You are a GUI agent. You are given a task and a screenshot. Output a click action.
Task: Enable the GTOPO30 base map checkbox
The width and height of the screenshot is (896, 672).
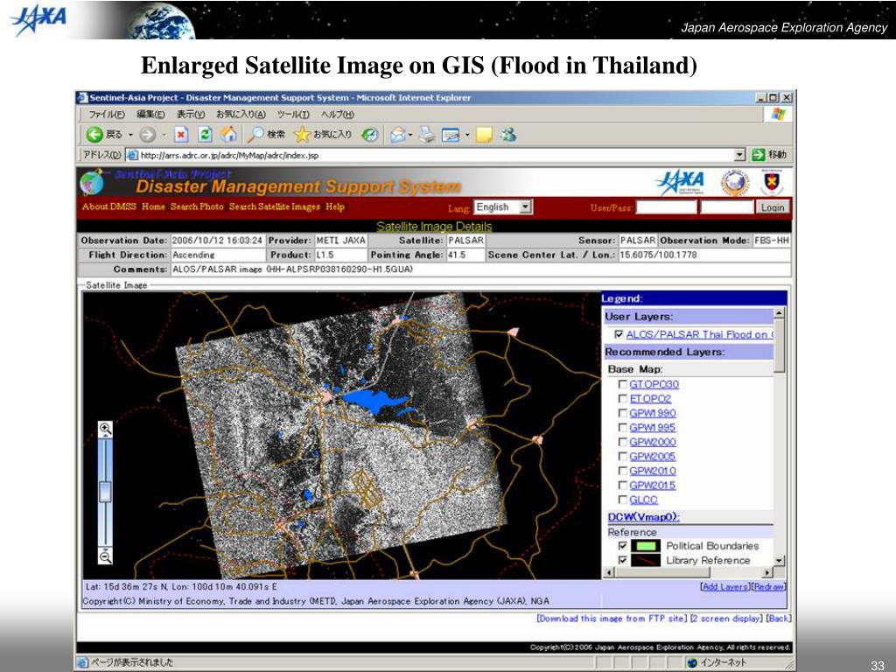click(x=623, y=384)
